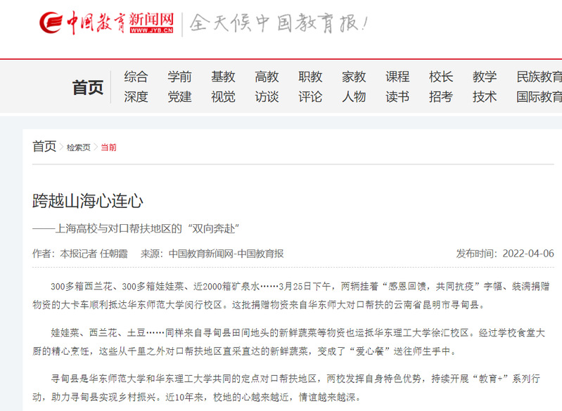Click the article title 跨越山海心连心

coord(88,202)
